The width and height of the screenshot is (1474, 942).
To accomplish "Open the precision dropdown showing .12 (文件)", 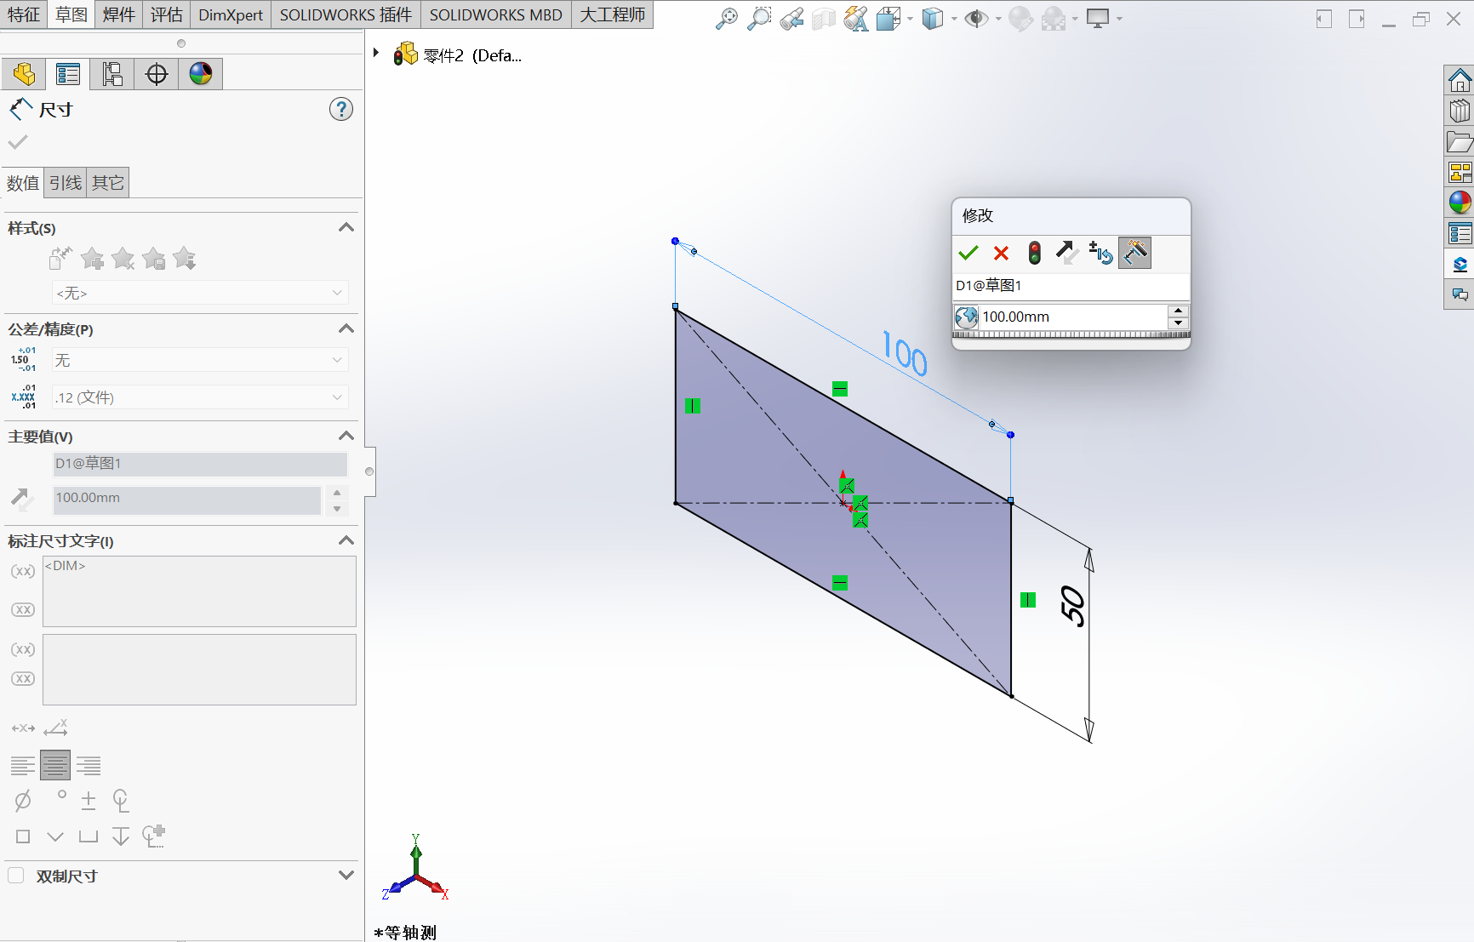I will coord(200,397).
